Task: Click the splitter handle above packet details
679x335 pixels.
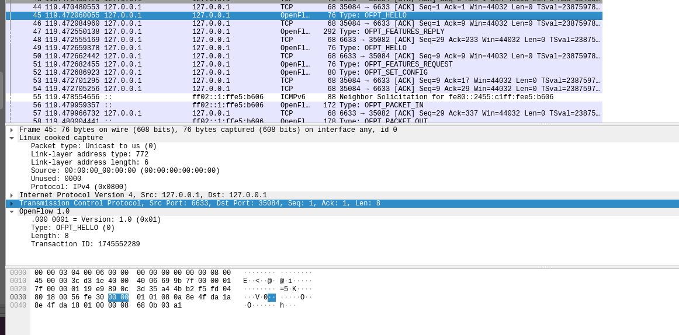Action: [x=546, y=124]
